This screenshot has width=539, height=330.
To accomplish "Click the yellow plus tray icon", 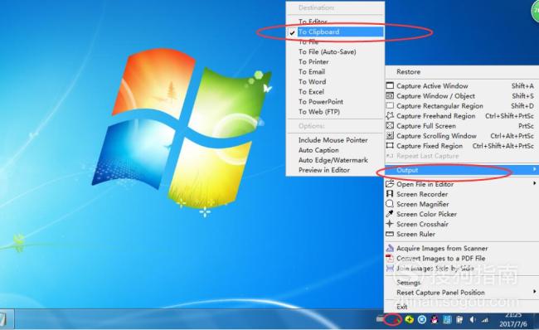I will 409,320.
